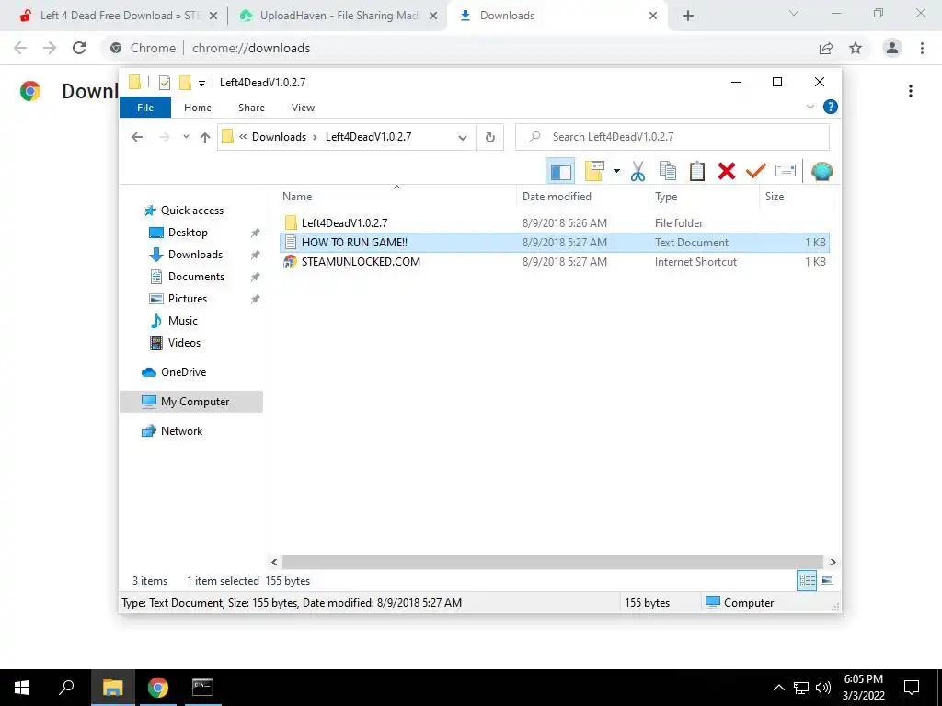Select Quick access in navigation pane
This screenshot has height=706, width=942.
191,211
